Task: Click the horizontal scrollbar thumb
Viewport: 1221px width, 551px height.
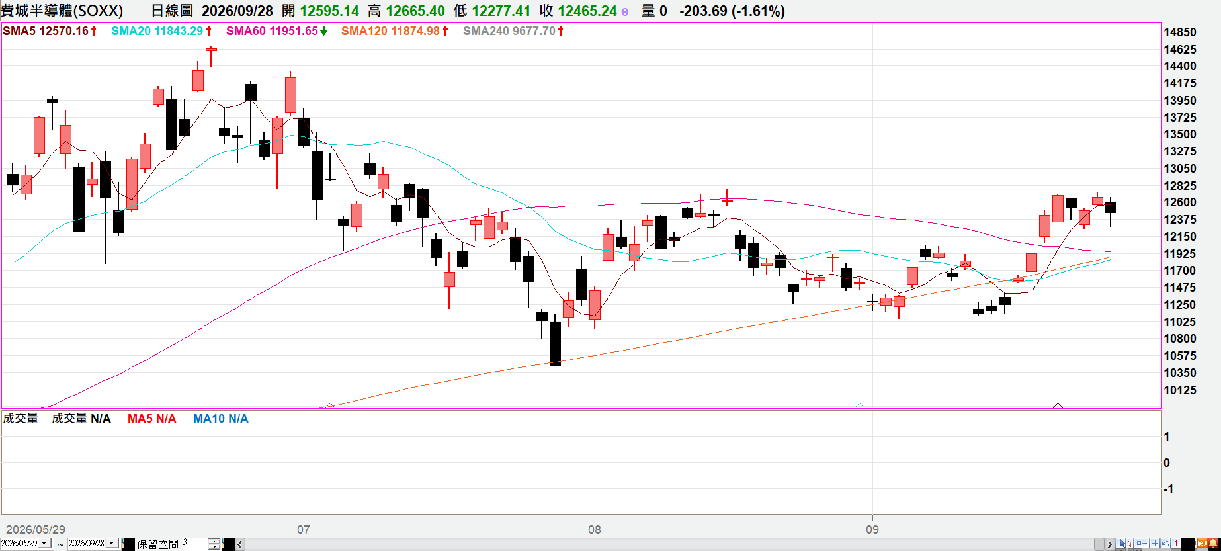Action: [x=1099, y=544]
